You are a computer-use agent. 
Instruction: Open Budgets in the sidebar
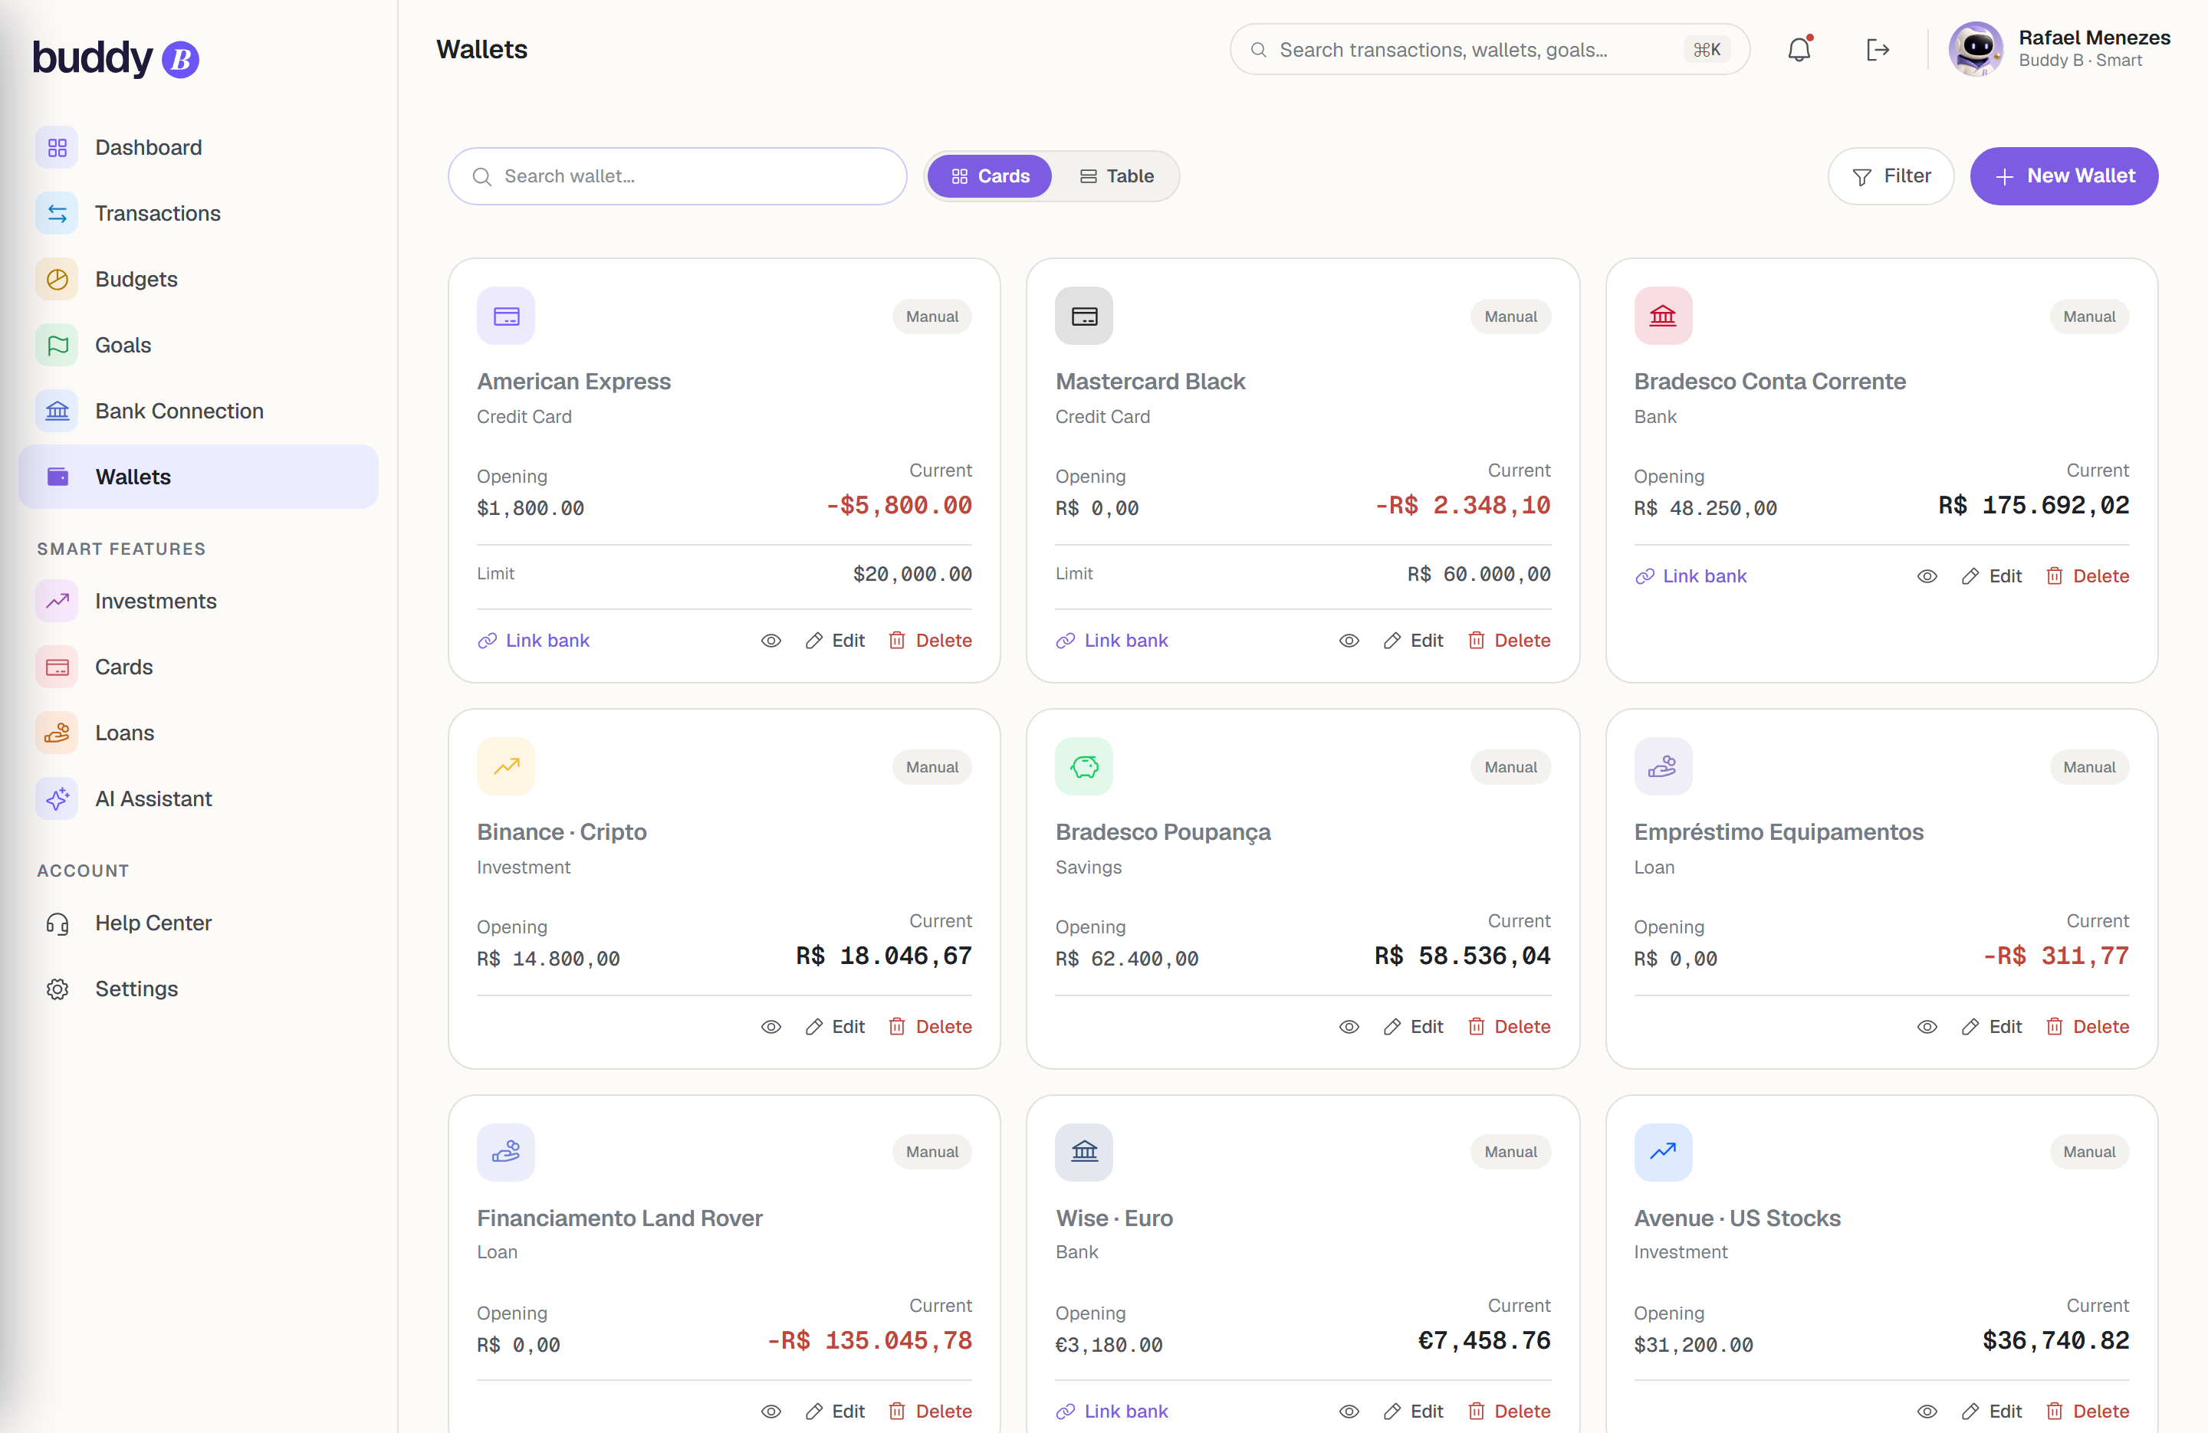click(x=199, y=279)
